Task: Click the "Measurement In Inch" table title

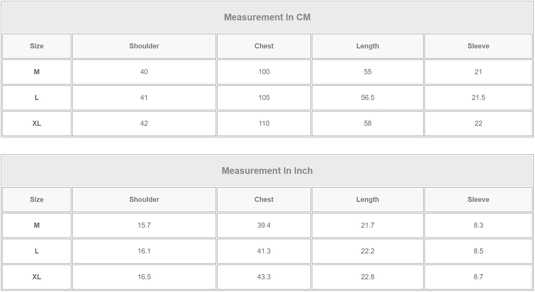Action: point(267,171)
